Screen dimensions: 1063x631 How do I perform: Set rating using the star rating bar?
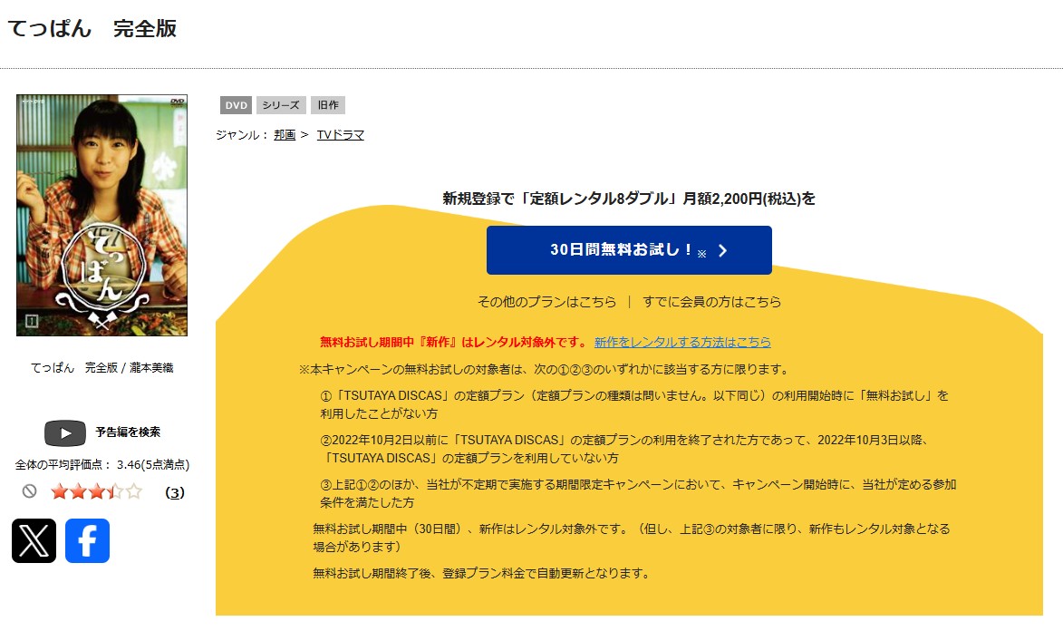(96, 491)
